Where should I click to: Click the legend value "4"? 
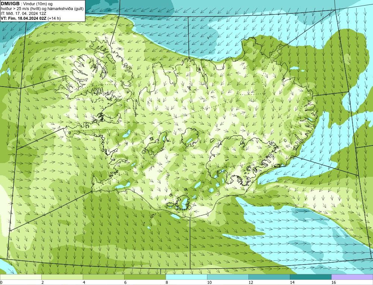pyautogui.click(x=84, y=282)
